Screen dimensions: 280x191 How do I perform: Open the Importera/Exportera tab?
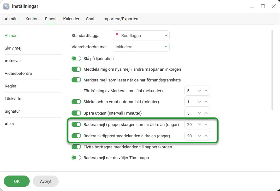121,19
